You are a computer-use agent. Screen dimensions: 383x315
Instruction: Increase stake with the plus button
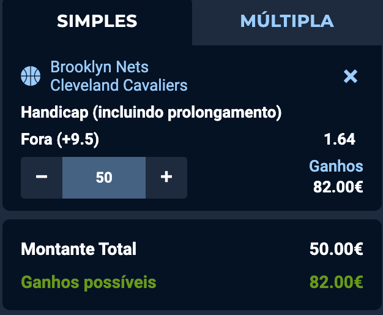(x=166, y=178)
